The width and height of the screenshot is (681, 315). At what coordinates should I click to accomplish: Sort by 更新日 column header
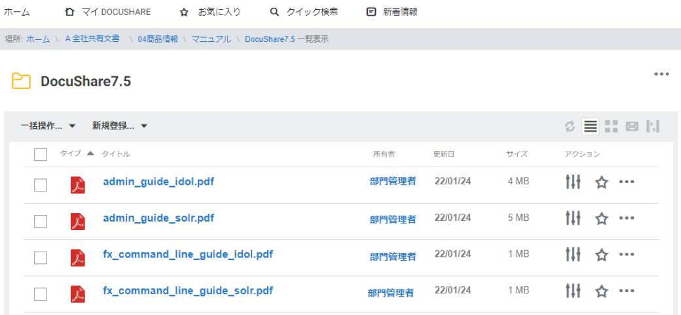pyautogui.click(x=444, y=154)
